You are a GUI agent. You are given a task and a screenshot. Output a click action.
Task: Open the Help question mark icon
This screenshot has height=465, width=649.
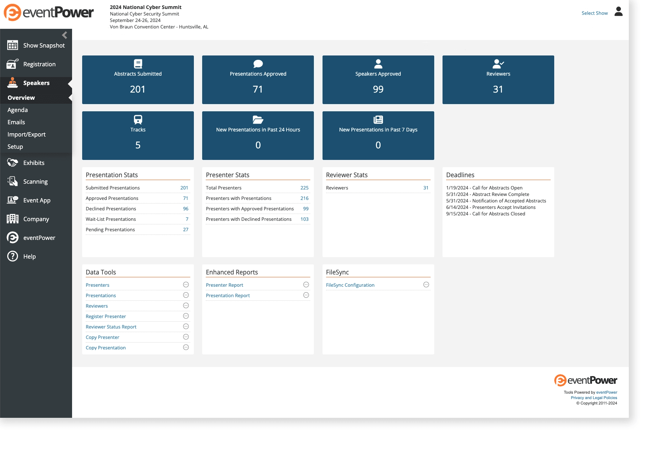tap(13, 256)
